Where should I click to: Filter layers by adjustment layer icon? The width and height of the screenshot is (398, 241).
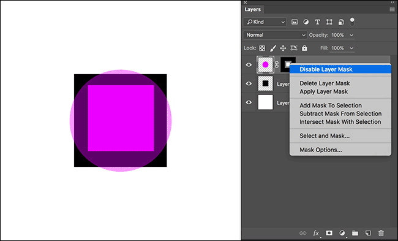[x=306, y=22]
